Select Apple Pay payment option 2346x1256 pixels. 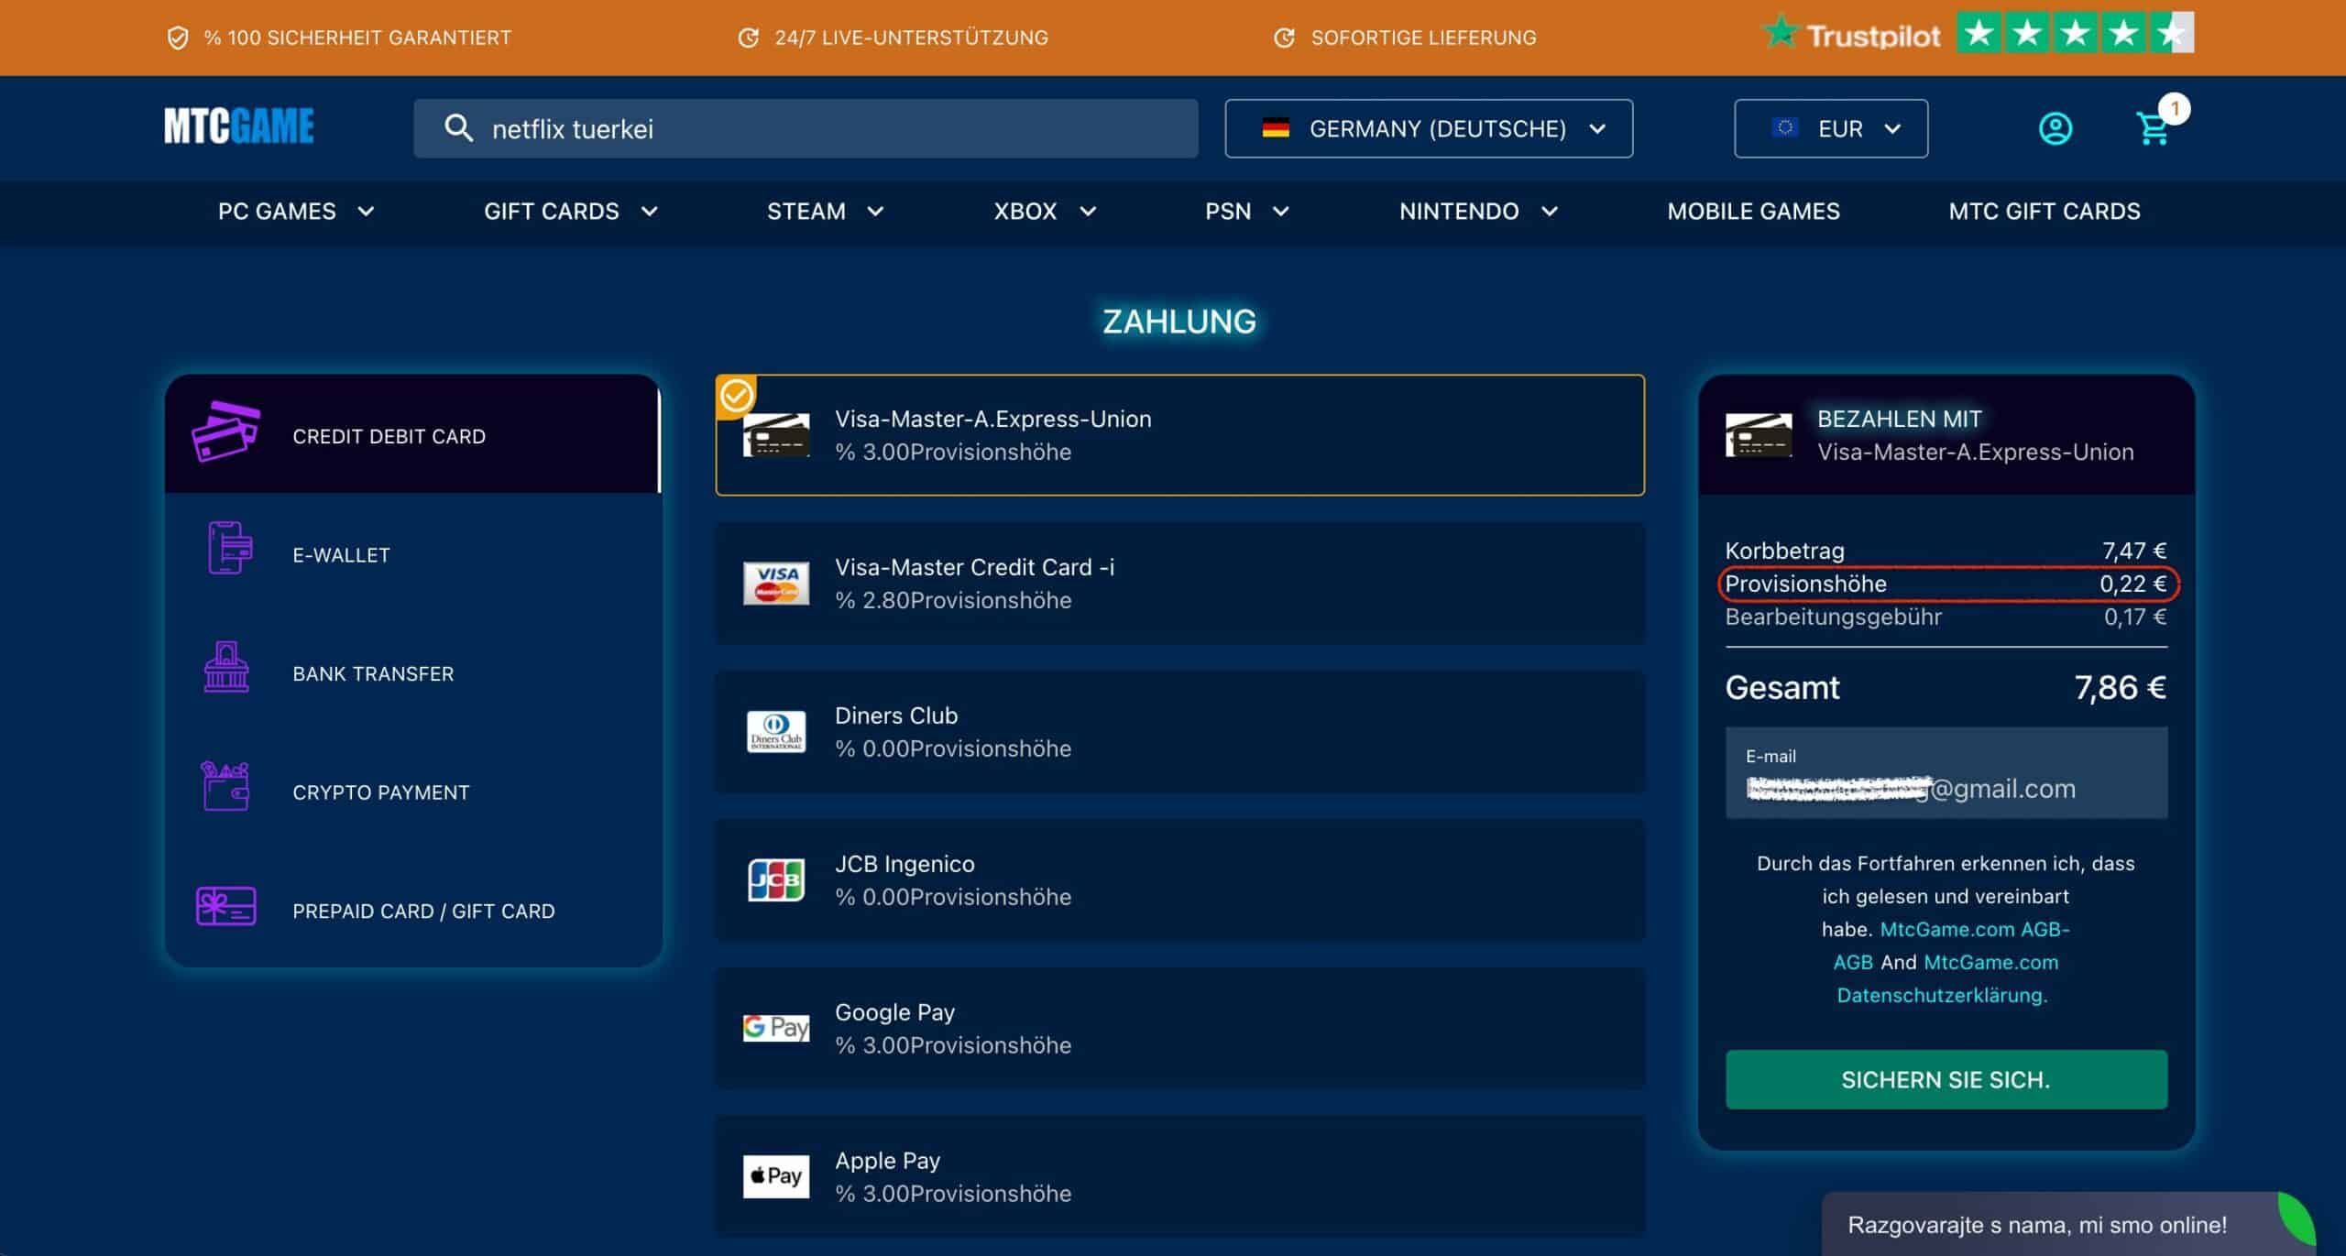click(1179, 1177)
